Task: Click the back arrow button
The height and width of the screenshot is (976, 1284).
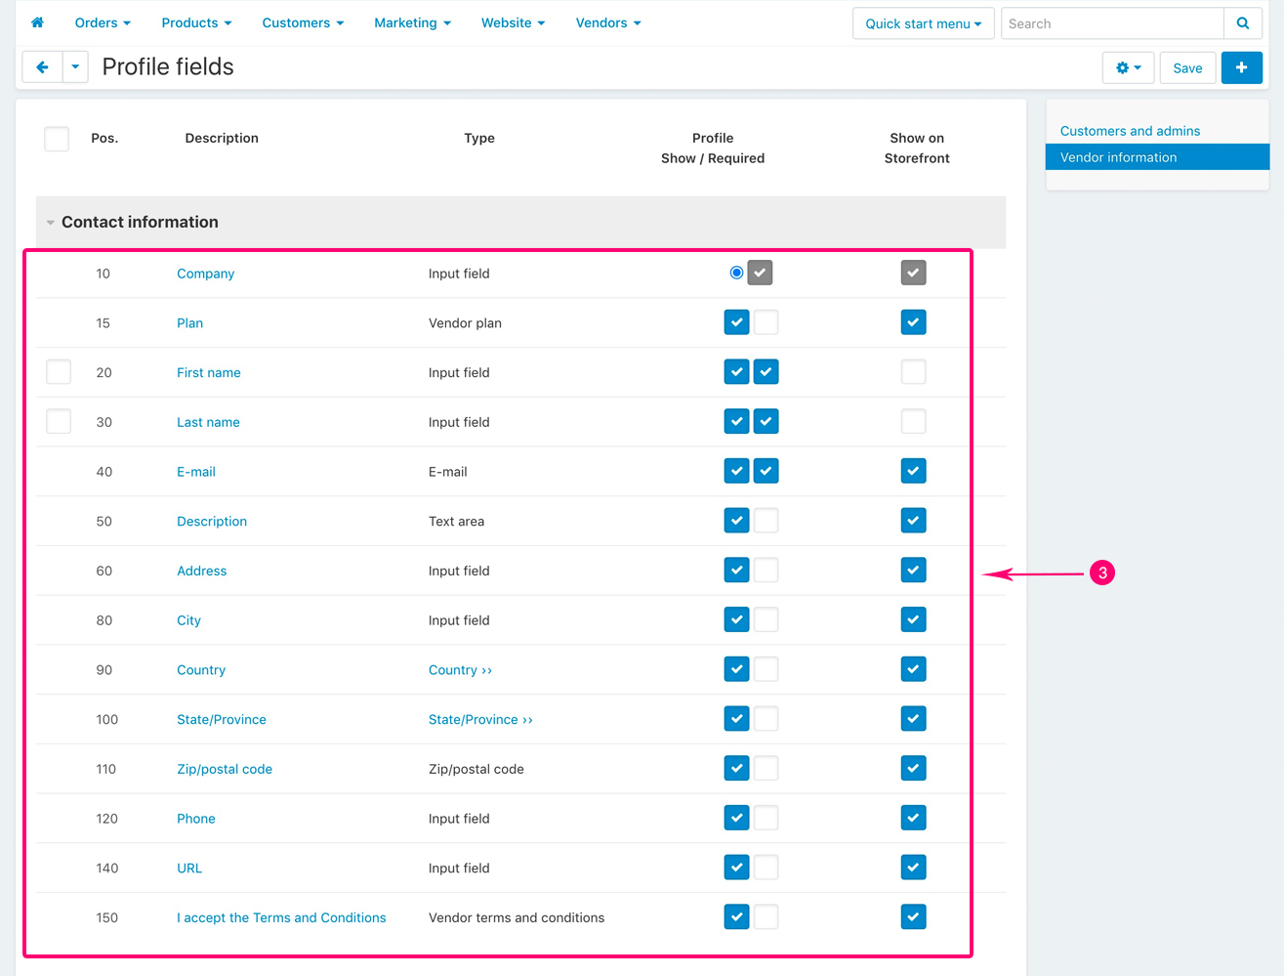Action: pos(42,67)
